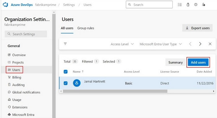Go to next filter page arrow

(x=200, y=44)
